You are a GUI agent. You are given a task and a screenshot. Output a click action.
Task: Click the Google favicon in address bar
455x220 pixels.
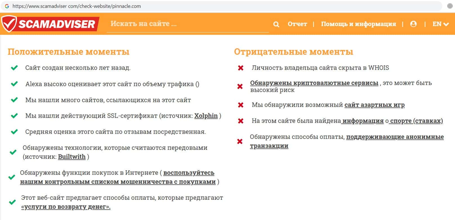[7, 6]
